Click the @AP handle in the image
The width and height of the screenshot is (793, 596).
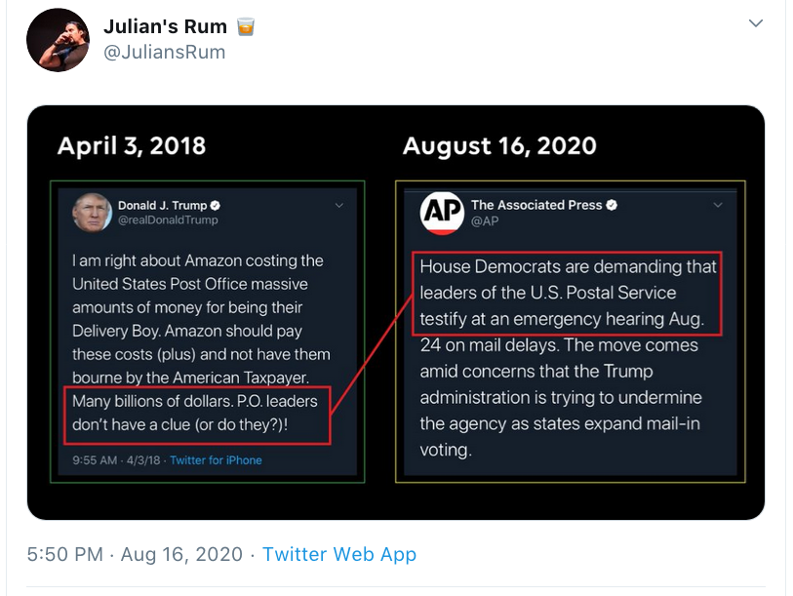coord(485,221)
